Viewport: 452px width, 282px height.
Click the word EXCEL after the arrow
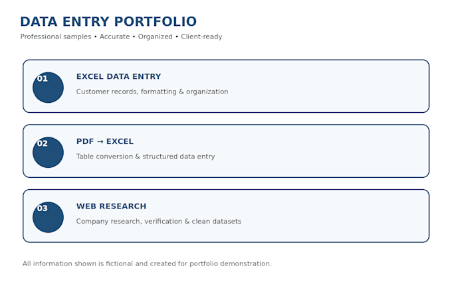(x=120, y=141)
